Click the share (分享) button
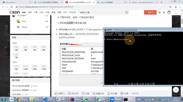The image size is (183, 102). coord(85,93)
